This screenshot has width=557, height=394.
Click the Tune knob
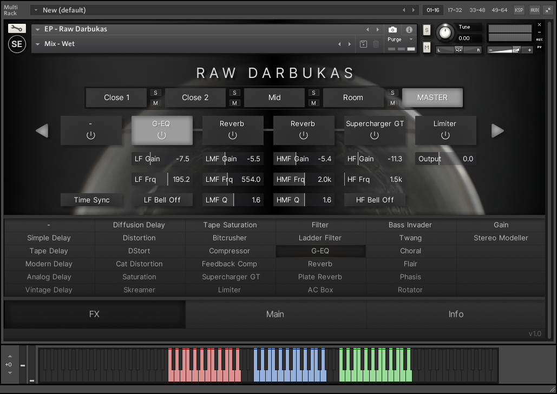point(445,32)
